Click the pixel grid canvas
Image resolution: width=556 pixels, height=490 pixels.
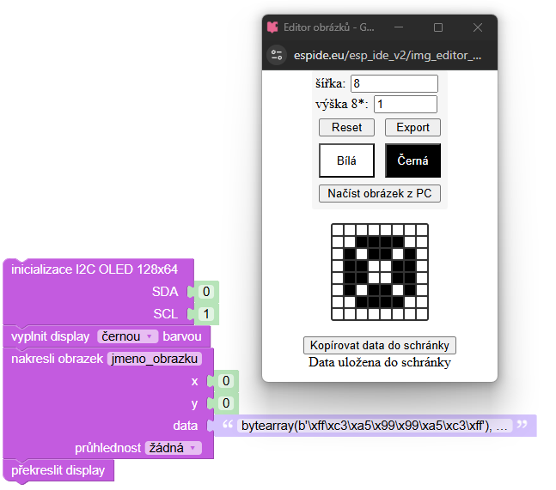380,272
